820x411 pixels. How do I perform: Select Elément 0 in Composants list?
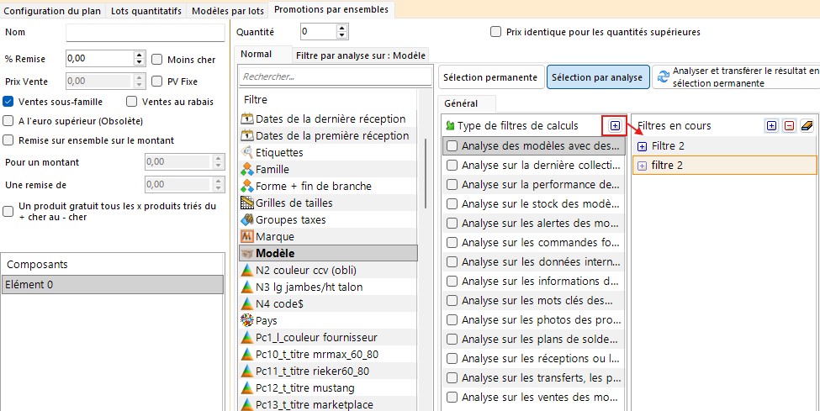(113, 285)
